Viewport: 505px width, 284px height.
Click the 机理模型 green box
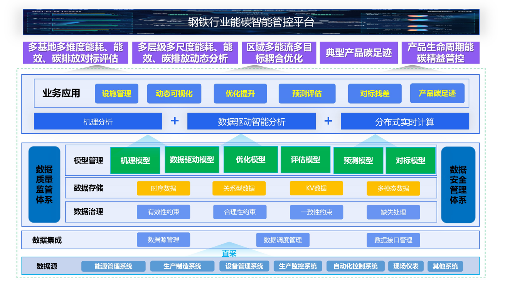135,160
